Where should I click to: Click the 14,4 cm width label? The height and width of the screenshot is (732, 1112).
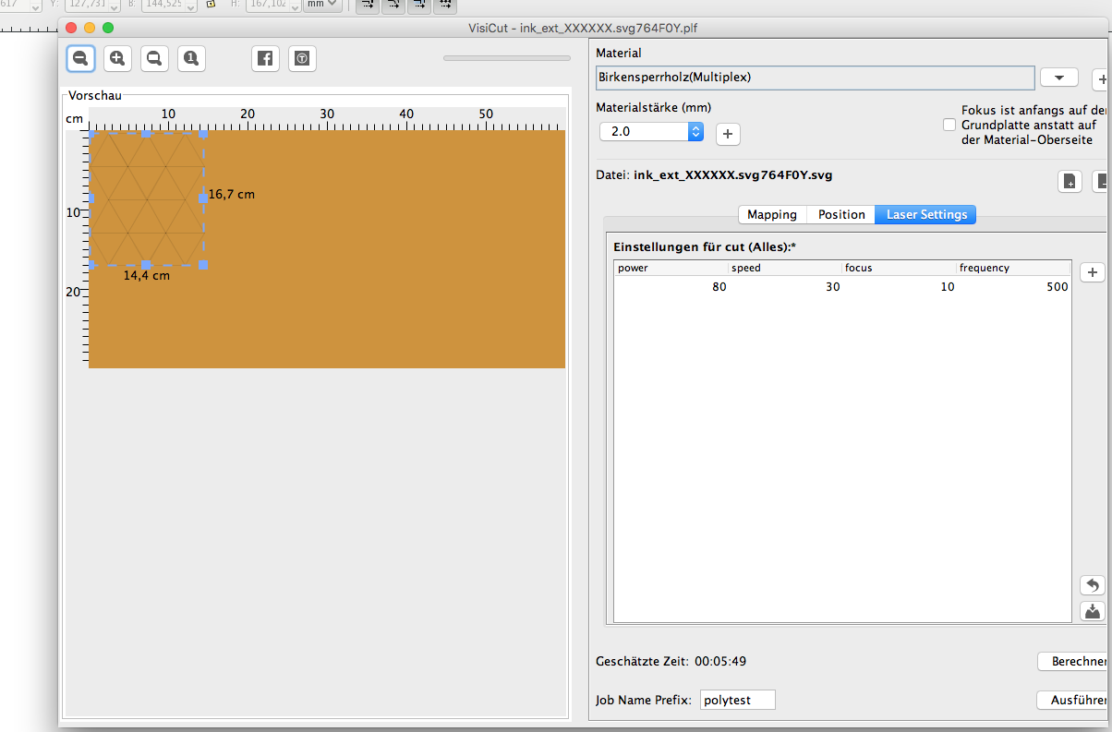[147, 275]
